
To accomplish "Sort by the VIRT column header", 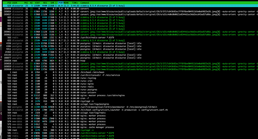I will (37, 3).
